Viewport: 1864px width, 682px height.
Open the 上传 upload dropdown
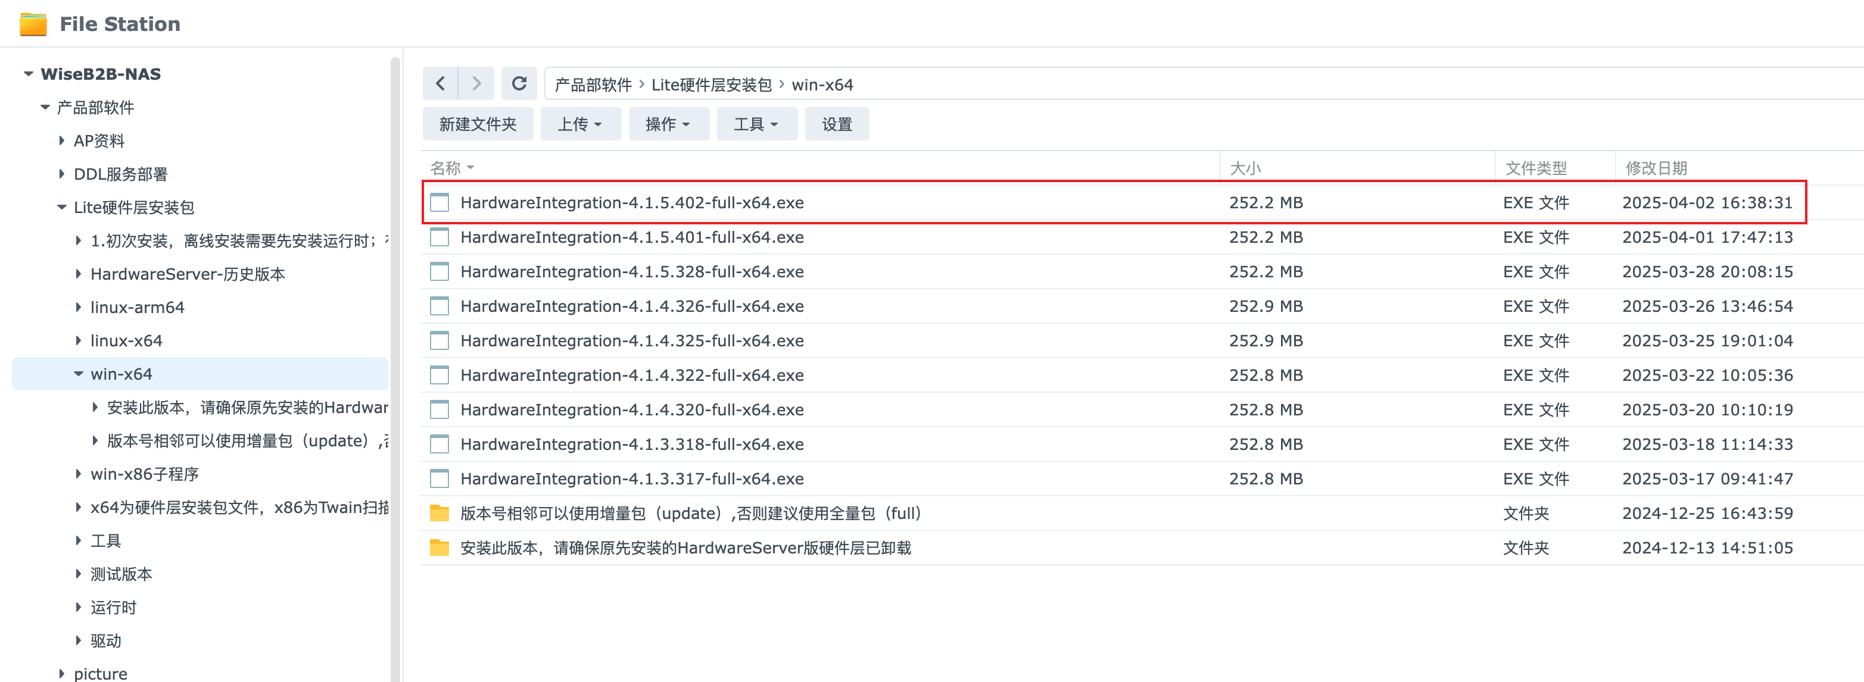click(x=580, y=124)
